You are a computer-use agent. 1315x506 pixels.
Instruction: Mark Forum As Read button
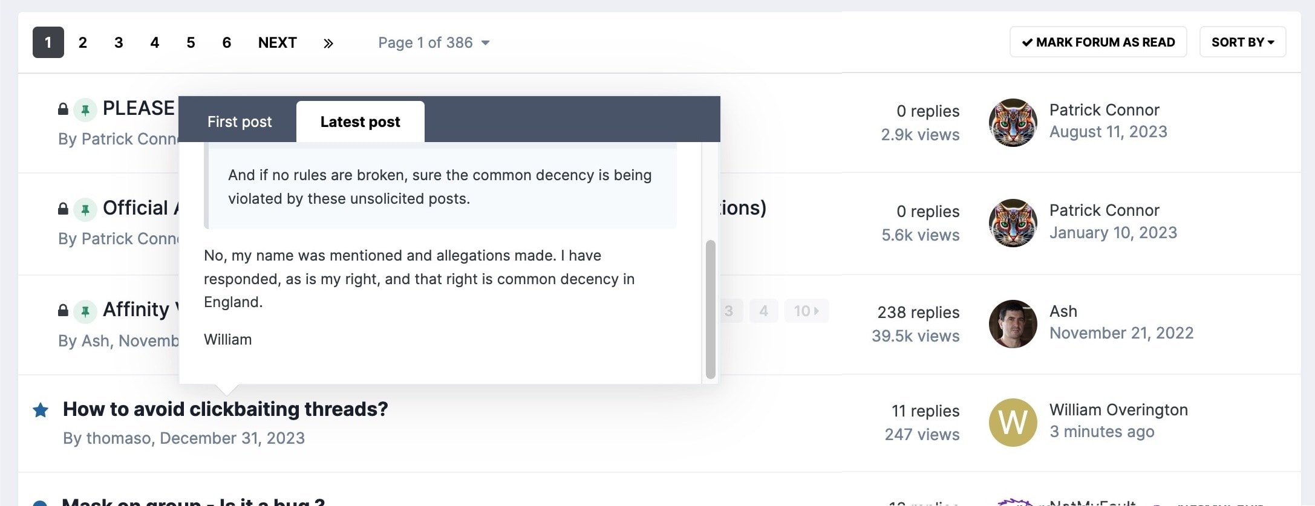coord(1098,42)
